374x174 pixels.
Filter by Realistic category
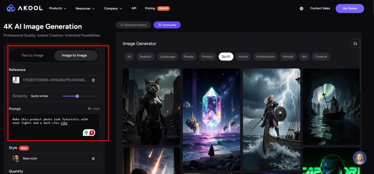[x=145, y=57]
